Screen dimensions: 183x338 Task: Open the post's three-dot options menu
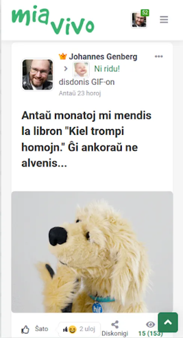[159, 56]
